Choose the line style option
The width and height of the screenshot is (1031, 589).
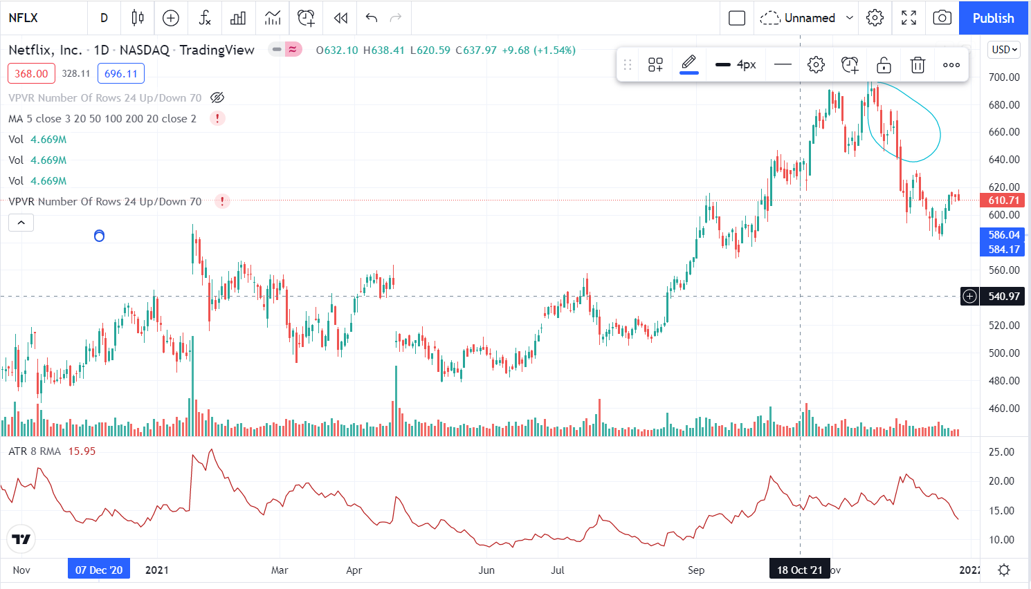(783, 64)
